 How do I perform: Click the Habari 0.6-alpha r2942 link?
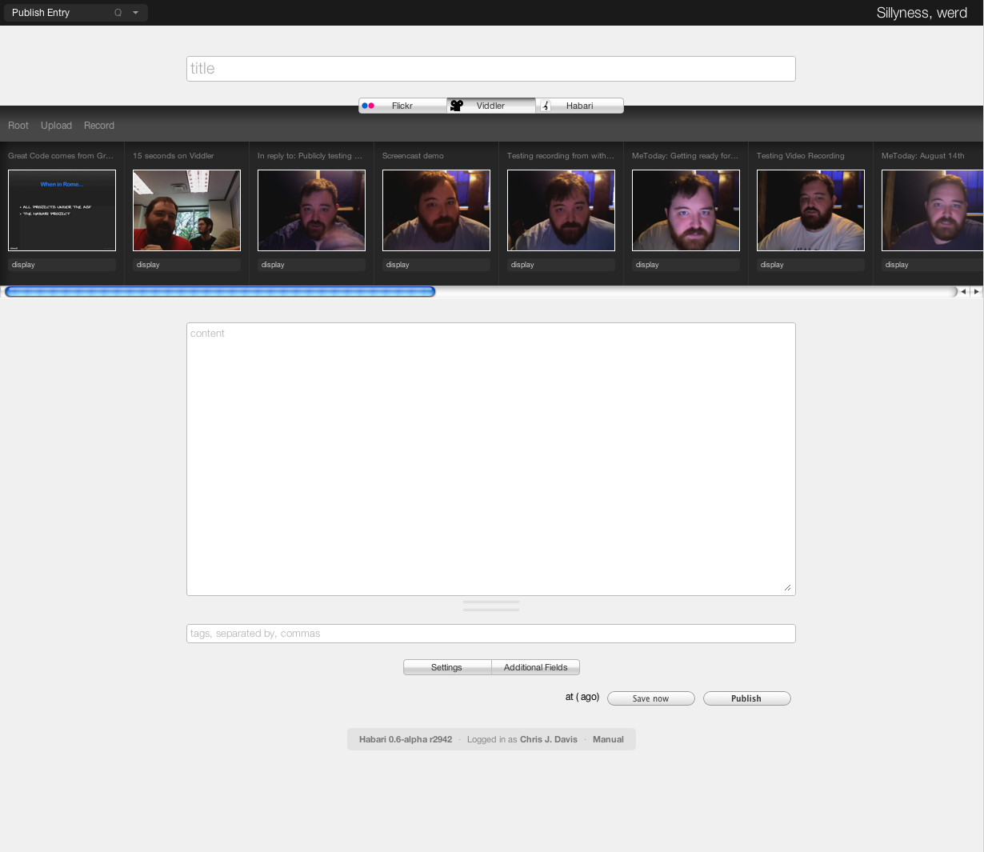tap(406, 739)
